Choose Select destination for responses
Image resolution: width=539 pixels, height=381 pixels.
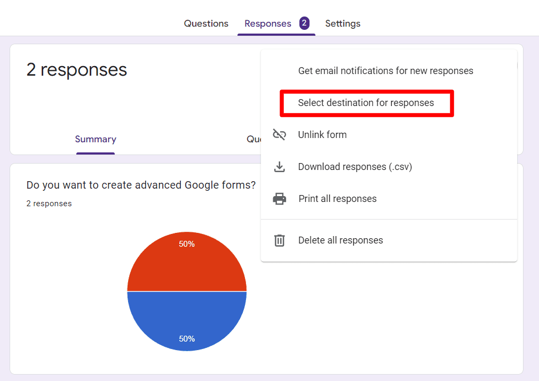pos(389,103)
